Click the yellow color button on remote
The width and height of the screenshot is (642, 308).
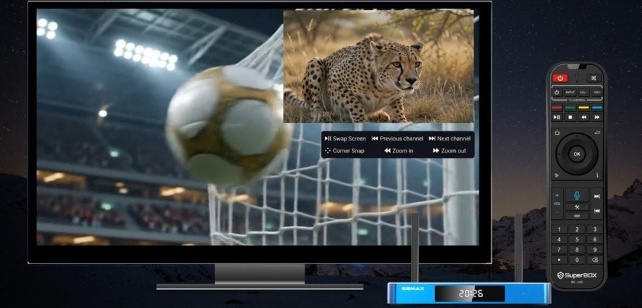[584, 108]
